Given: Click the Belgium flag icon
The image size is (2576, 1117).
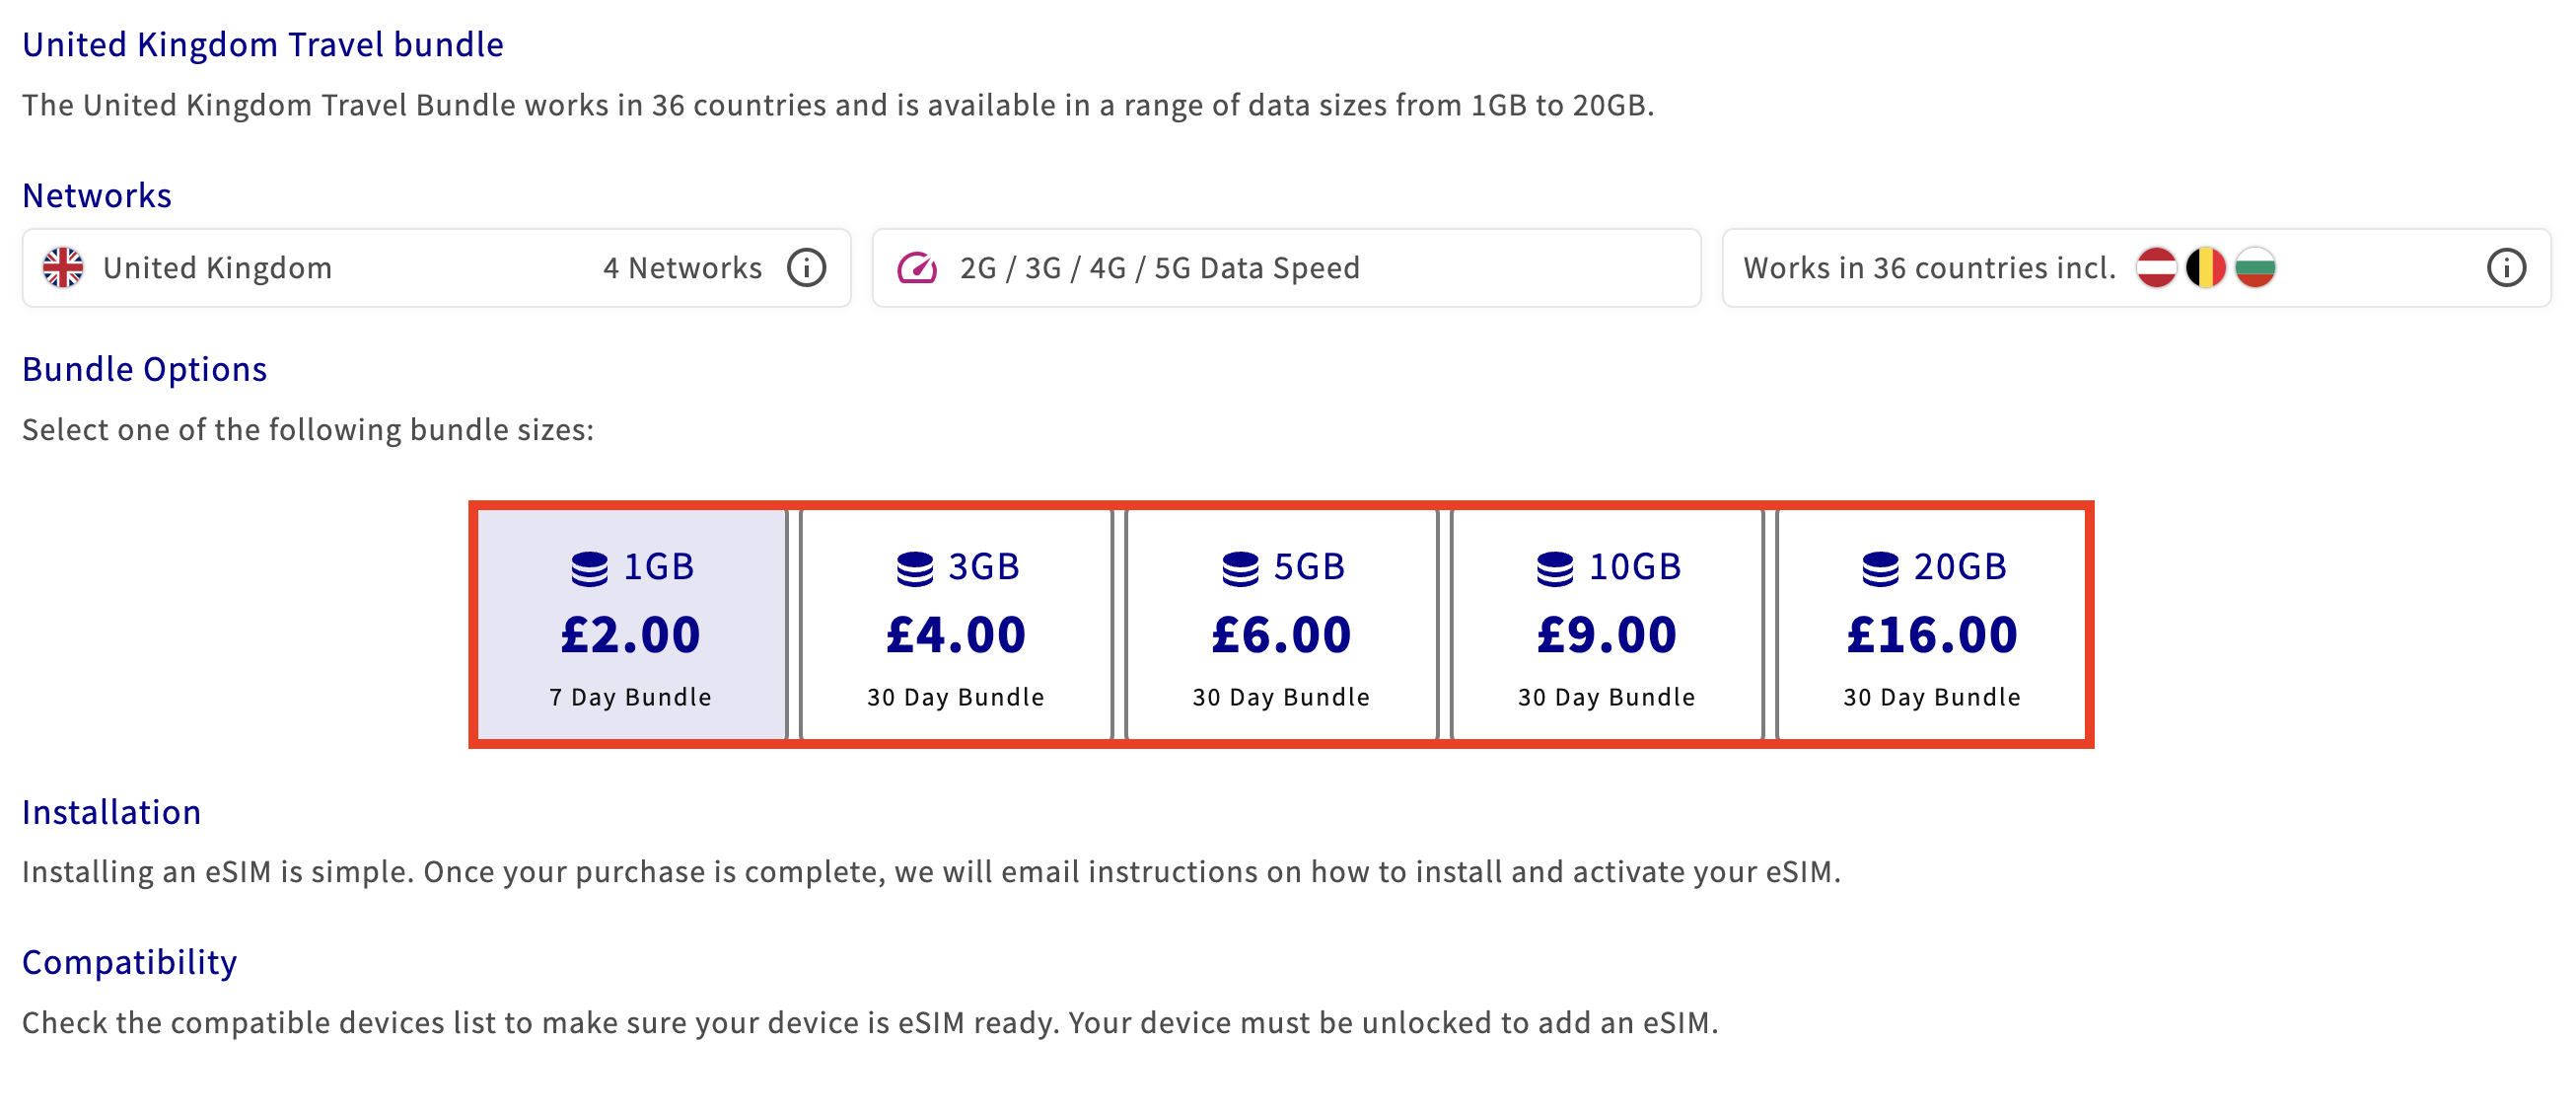Looking at the screenshot, I should (x=2205, y=268).
